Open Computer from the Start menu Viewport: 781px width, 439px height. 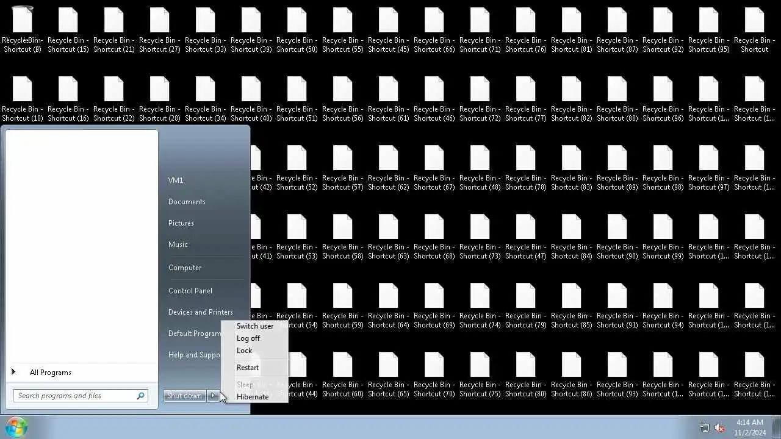coord(185,268)
